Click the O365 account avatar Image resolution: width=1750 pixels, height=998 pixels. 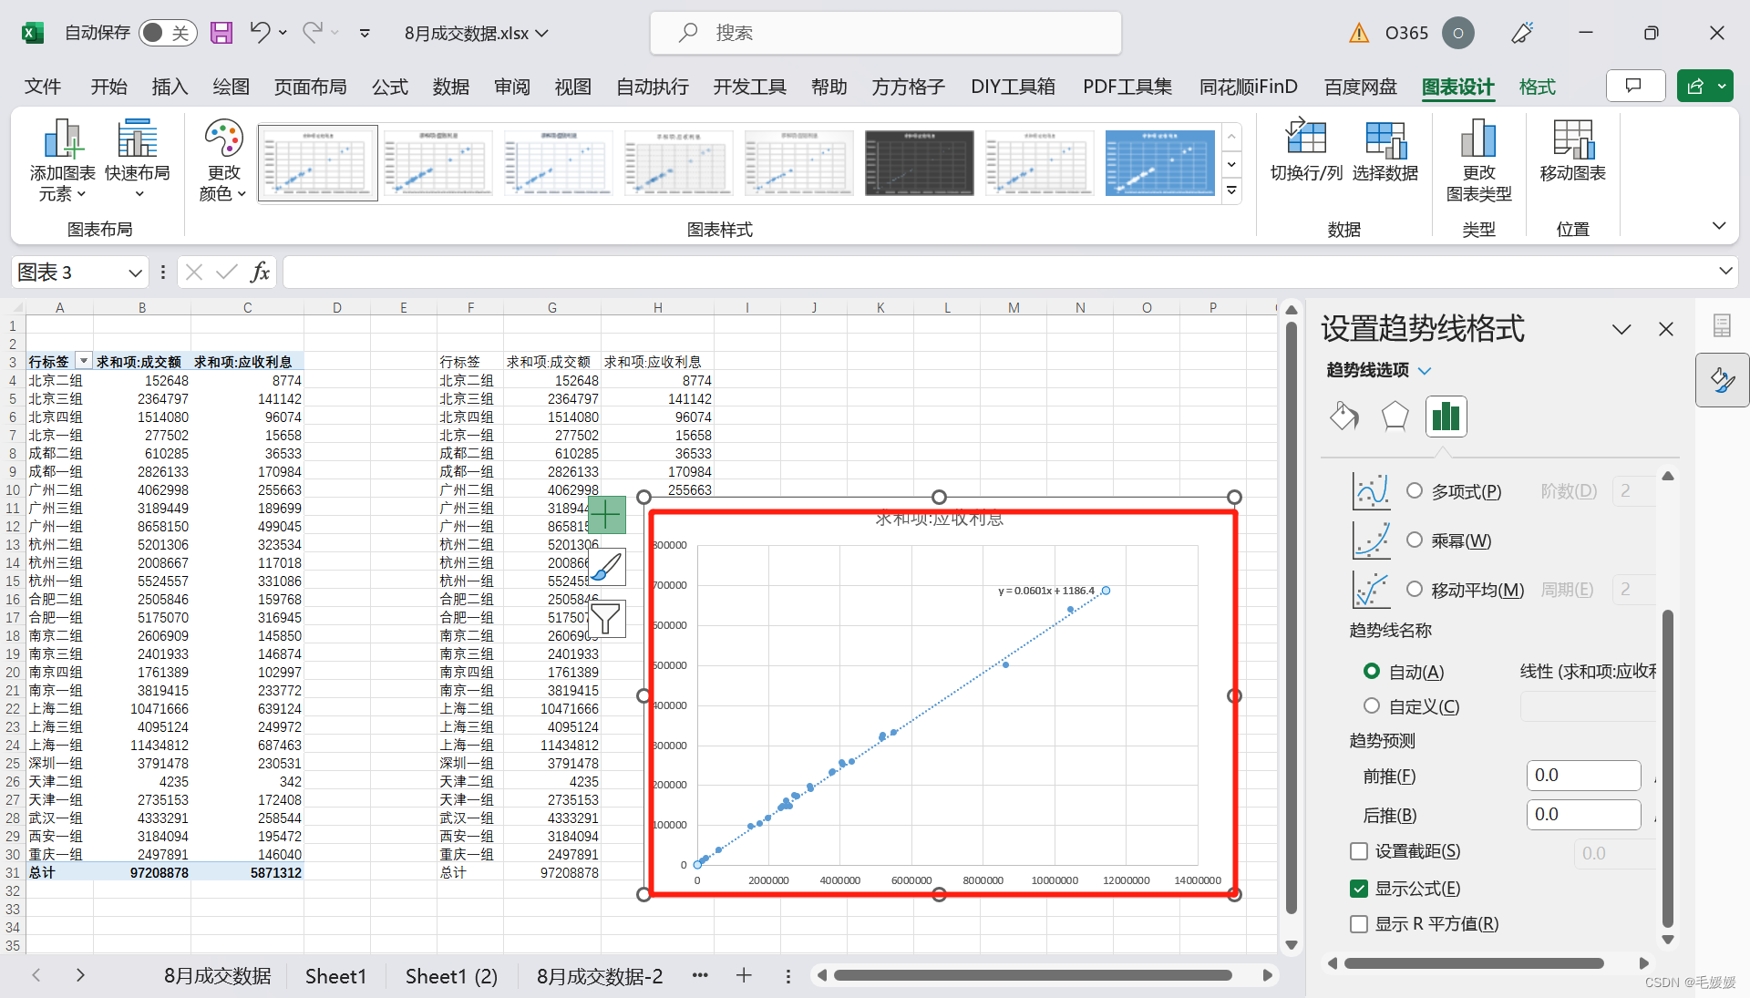(1457, 34)
